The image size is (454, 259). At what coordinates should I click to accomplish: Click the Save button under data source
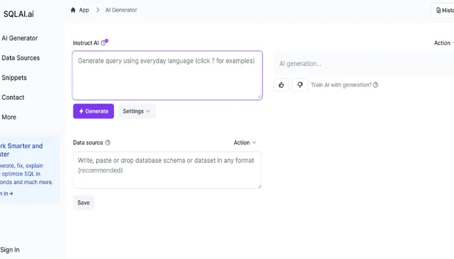point(84,203)
